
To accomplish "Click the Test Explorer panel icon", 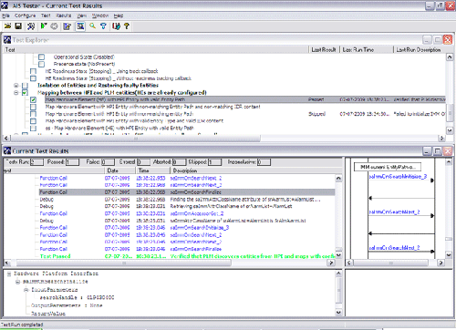I will [7, 40].
